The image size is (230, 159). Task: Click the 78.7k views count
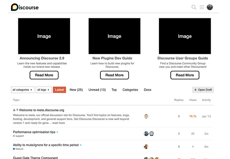click(x=193, y=117)
